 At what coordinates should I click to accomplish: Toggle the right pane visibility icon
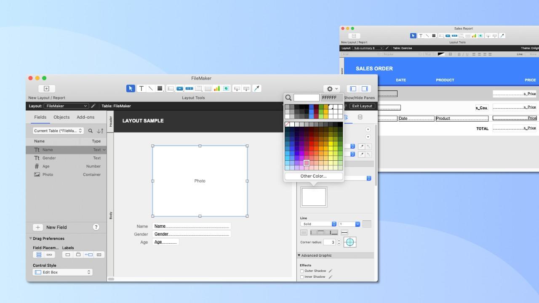tap(365, 89)
